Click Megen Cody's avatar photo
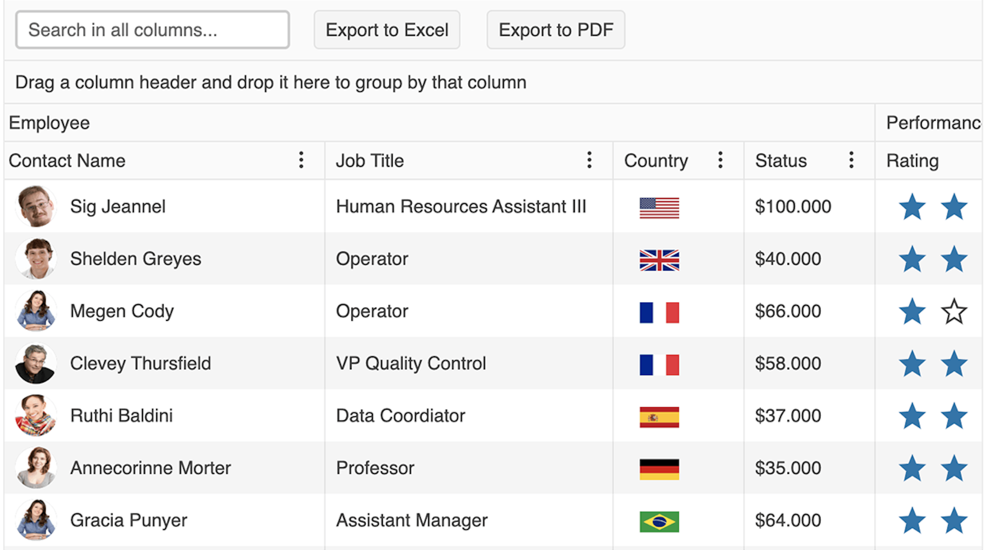The height and width of the screenshot is (550, 989). point(36,311)
